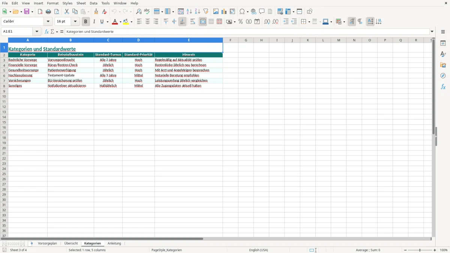Open the Font Size dropdown

coord(75,22)
